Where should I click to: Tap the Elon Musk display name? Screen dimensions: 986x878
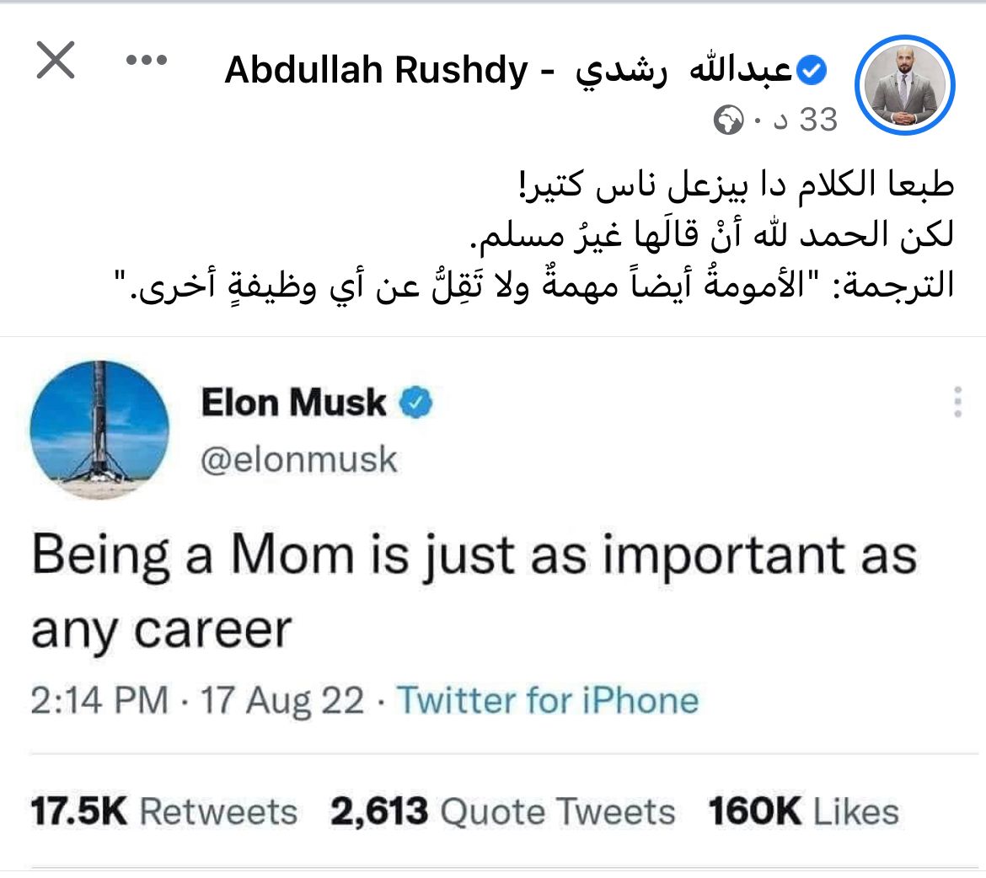pyautogui.click(x=293, y=403)
